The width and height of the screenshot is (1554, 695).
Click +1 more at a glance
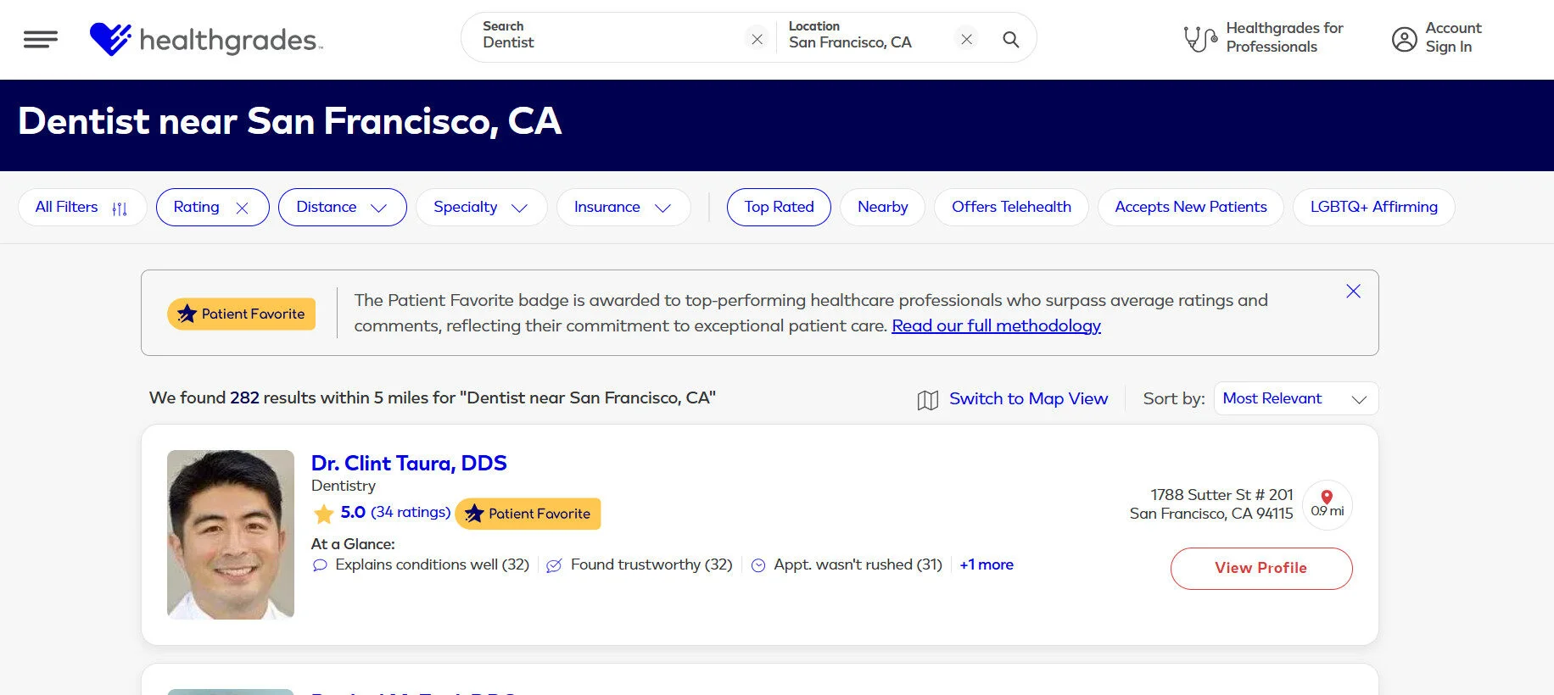click(987, 564)
